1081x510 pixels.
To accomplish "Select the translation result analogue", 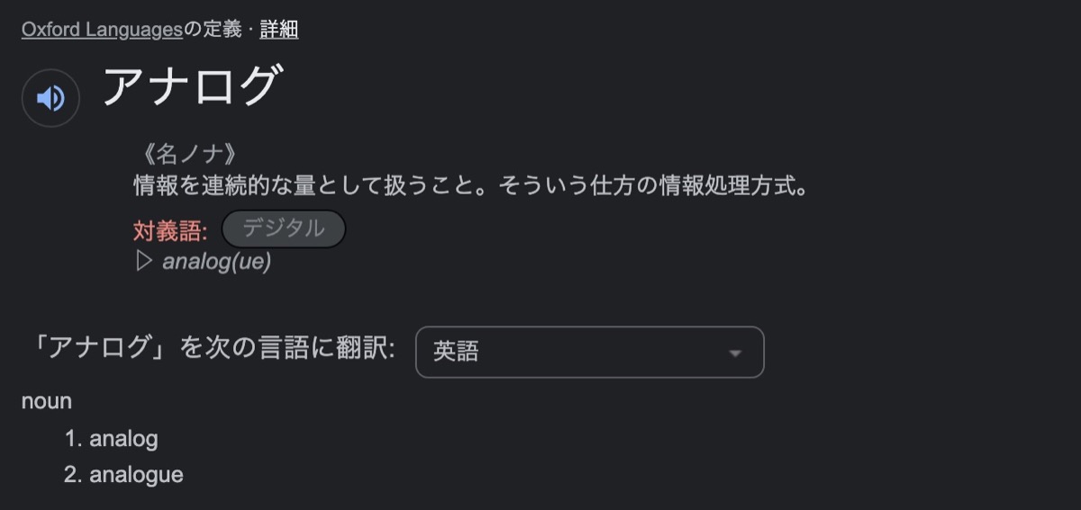I will click(x=136, y=475).
